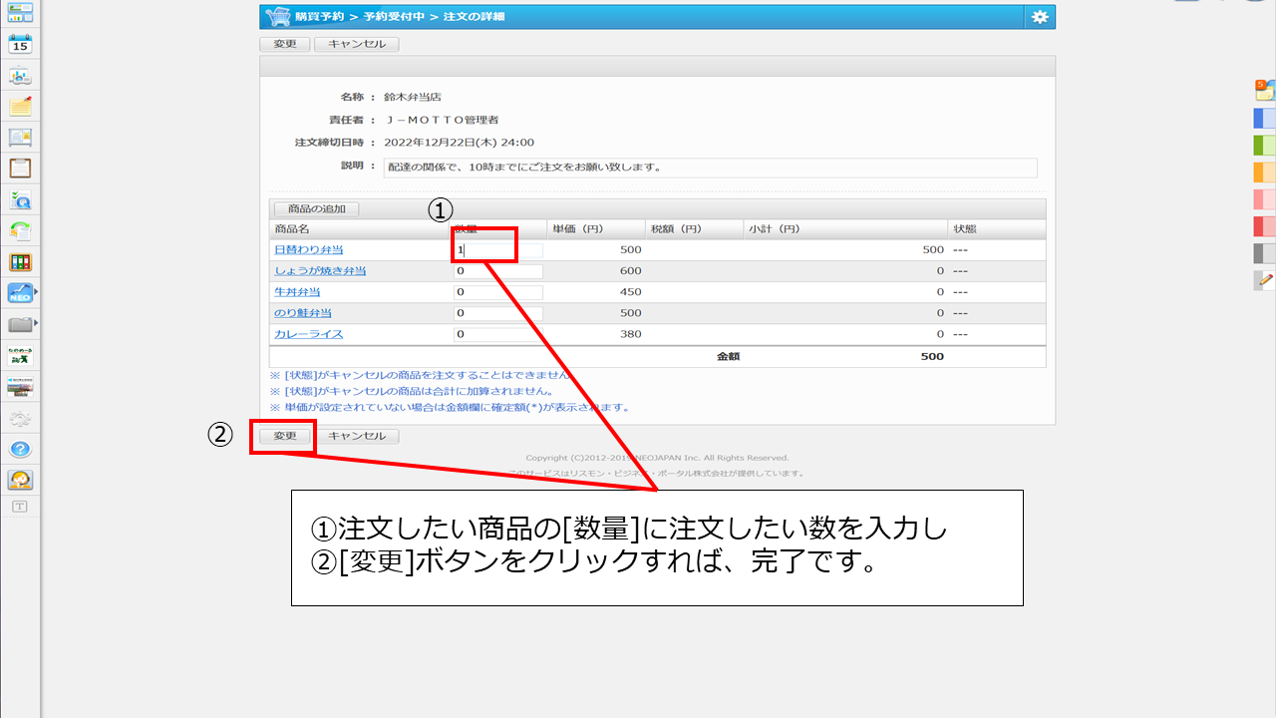Viewport: 1276px width, 718px height.
Task: Open the gear settings icon in header
Action: (x=1040, y=17)
